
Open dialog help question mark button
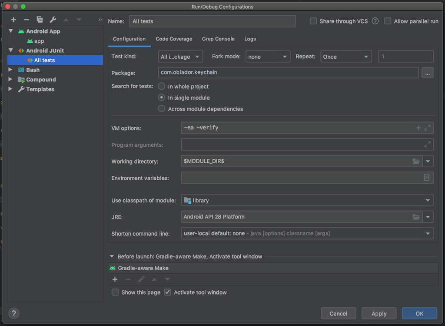coord(14,313)
